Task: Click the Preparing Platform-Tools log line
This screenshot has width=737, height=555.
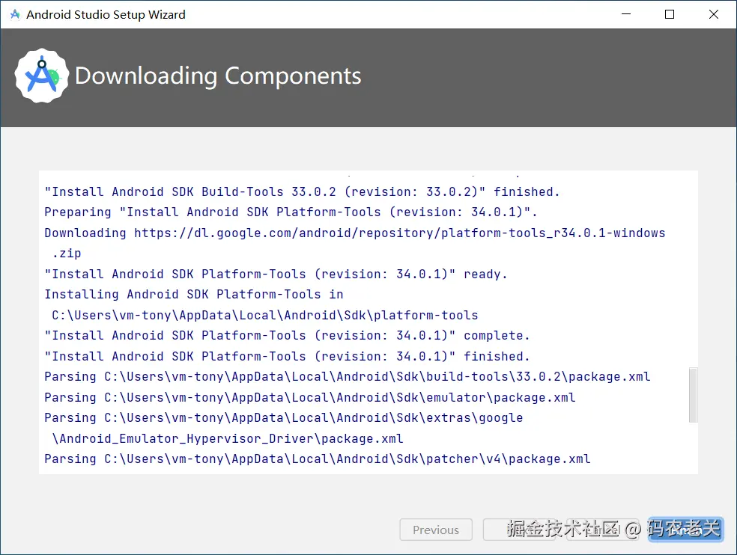Action: coord(291,212)
